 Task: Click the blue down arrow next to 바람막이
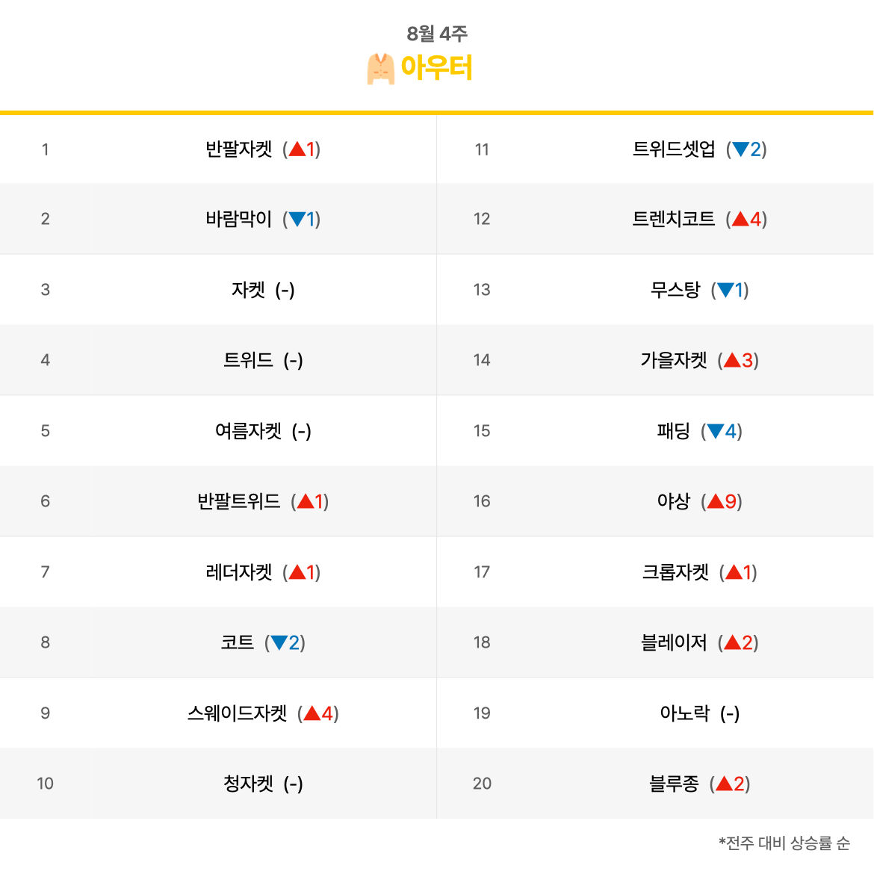[x=297, y=219]
